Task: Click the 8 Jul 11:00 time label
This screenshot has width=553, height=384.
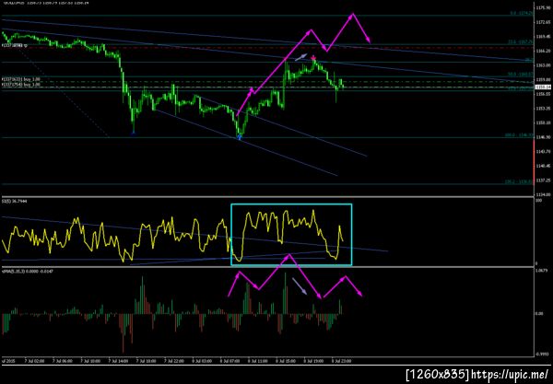Action: tap(258, 361)
